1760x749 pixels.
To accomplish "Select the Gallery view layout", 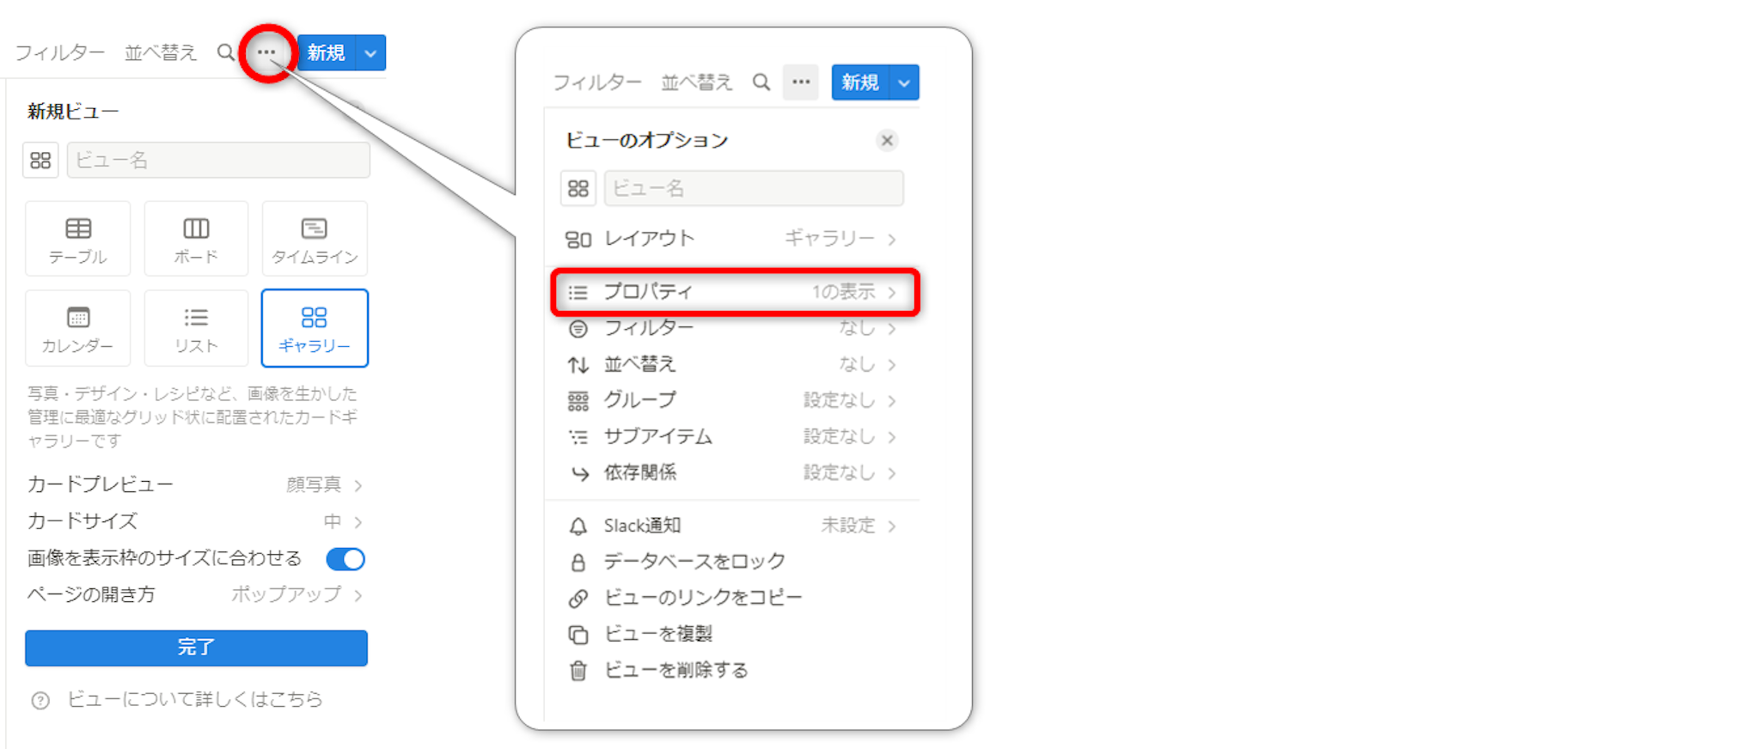I will (x=315, y=328).
